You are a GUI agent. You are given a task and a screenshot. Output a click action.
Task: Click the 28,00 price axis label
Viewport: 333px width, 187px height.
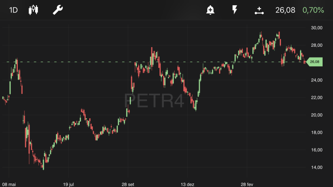317,45
